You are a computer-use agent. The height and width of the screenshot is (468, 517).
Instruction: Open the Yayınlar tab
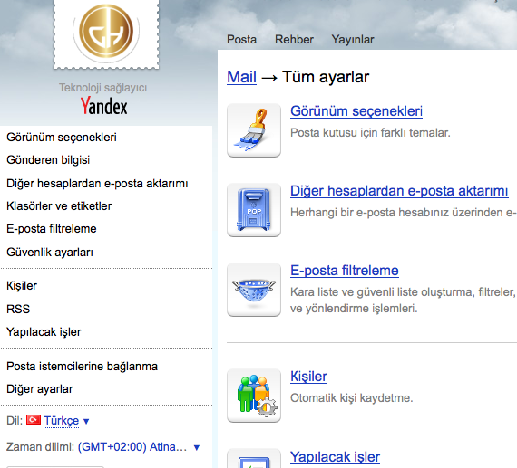point(353,40)
